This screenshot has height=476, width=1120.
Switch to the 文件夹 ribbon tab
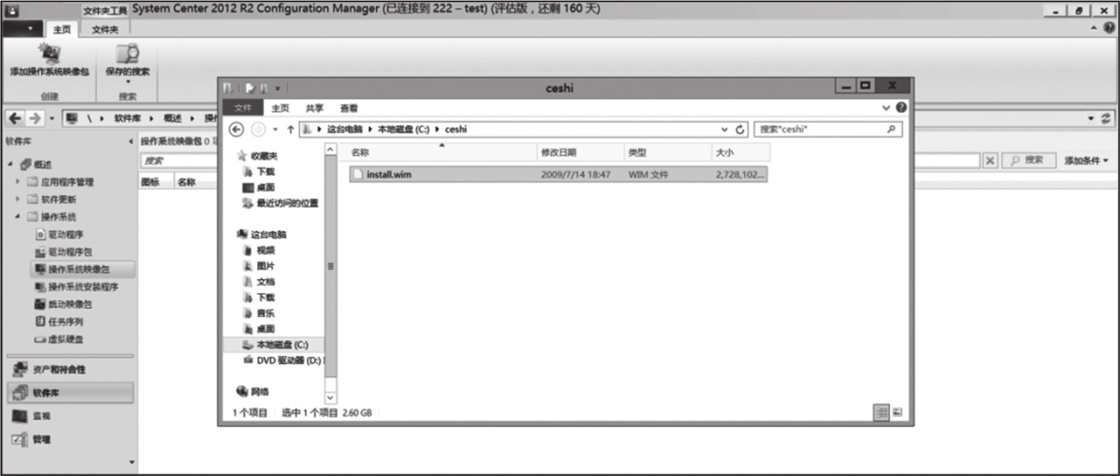pos(105,29)
